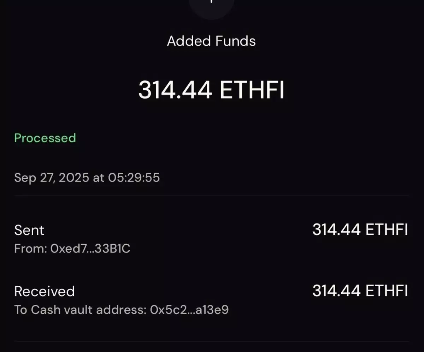Viewport: 424px width, 352px height.
Task: Tap the 314.44 ETHFI amount in Received row
Action: (x=360, y=291)
